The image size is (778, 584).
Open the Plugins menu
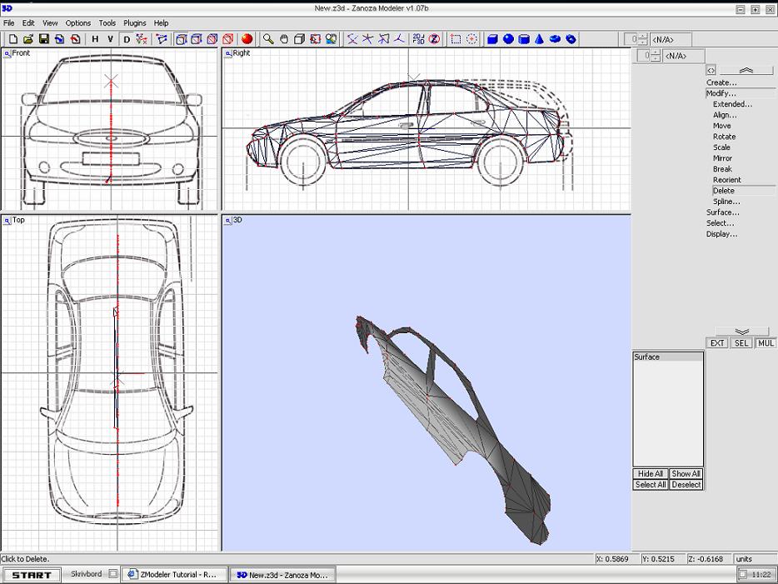click(x=134, y=22)
